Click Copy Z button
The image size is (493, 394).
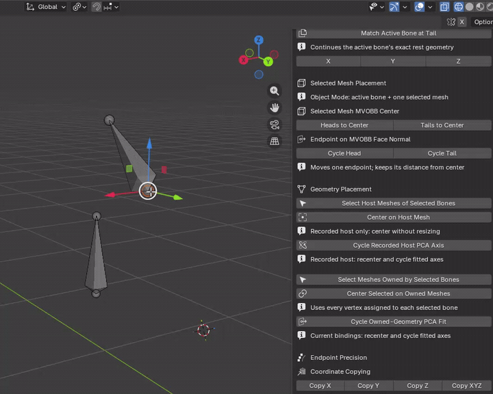click(418, 386)
